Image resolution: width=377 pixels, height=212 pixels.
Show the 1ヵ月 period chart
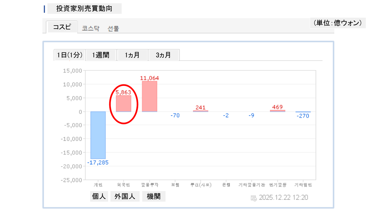tap(132, 55)
